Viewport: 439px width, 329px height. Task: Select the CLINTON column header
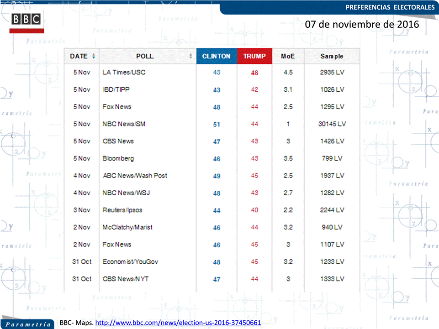(217, 56)
